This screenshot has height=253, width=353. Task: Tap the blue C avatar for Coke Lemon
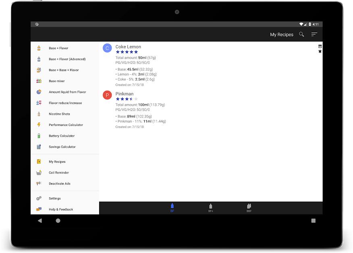pos(107,48)
